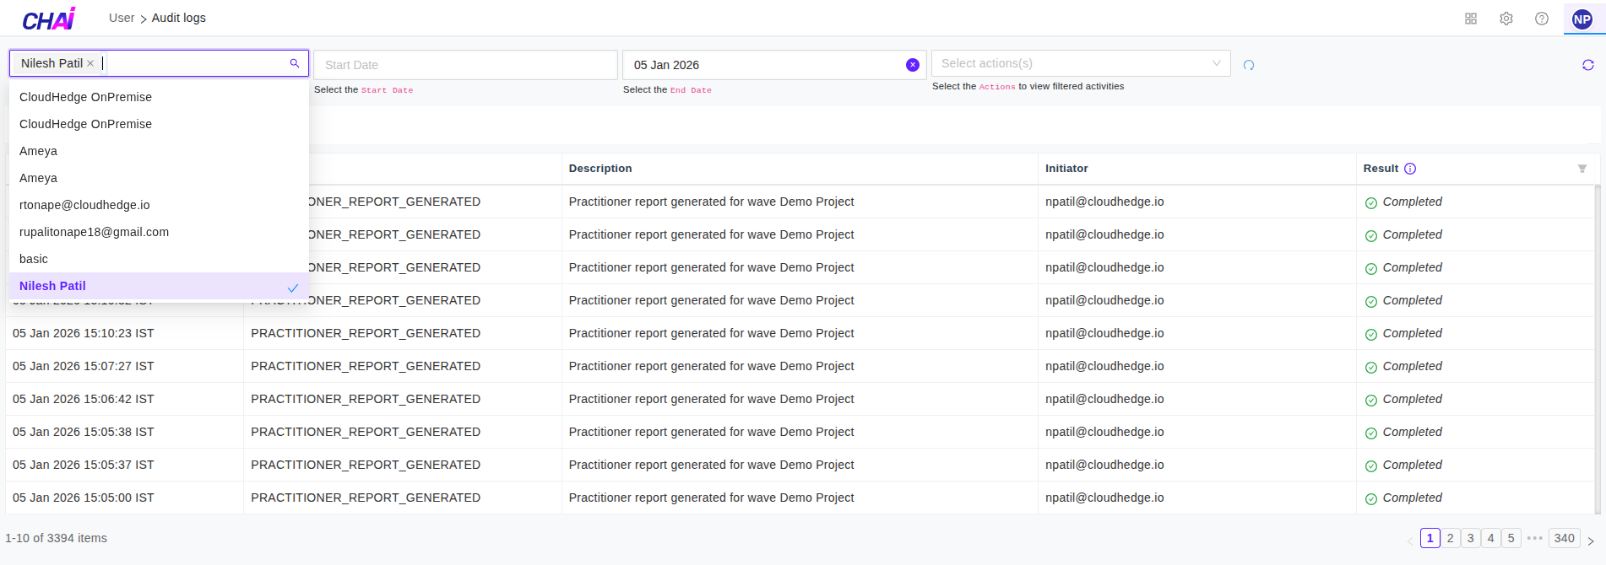Click the 05 Jan 2026 15:10:23 IST timestamp
Viewport: 1606px width, 565px height.
click(x=84, y=333)
